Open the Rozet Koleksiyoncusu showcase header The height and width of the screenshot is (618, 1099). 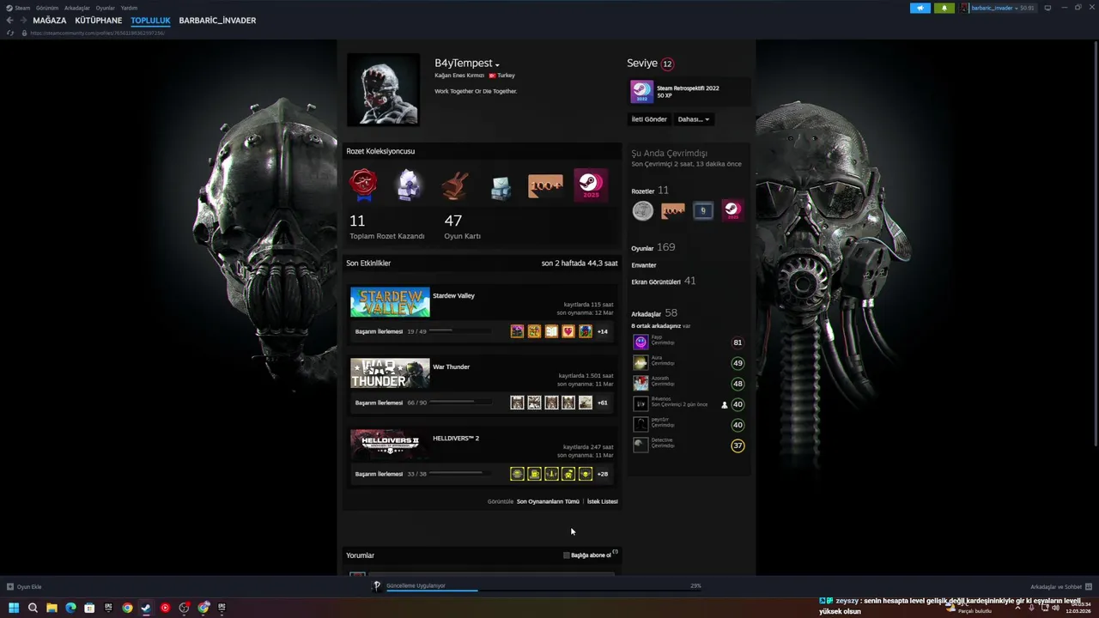pos(380,151)
